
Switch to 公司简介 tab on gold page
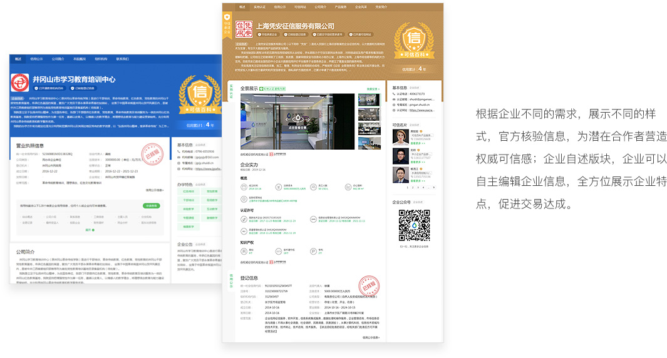(320, 7)
